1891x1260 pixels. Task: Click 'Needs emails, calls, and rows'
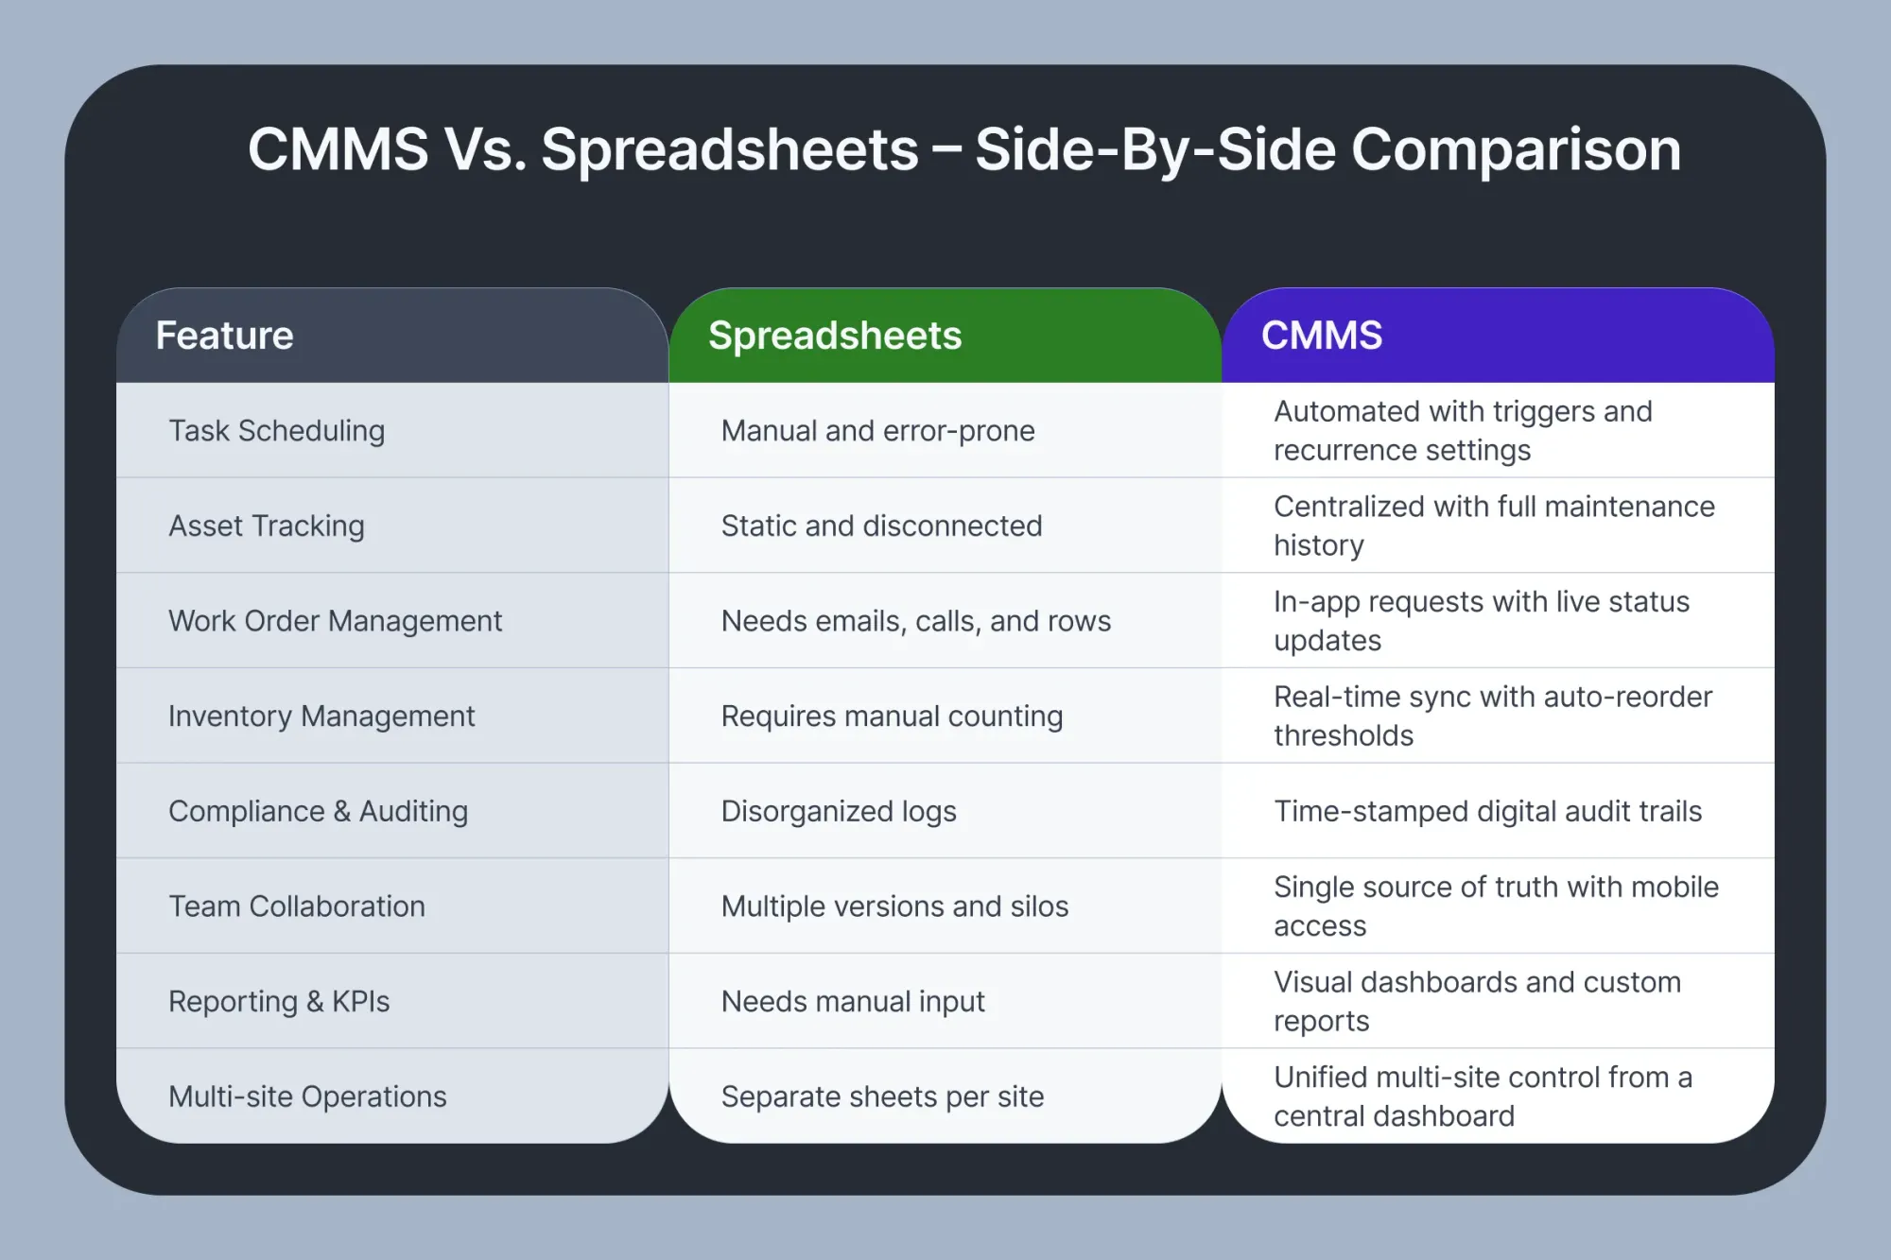click(x=915, y=621)
